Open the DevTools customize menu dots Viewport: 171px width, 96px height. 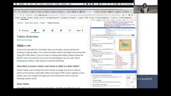point(134,20)
